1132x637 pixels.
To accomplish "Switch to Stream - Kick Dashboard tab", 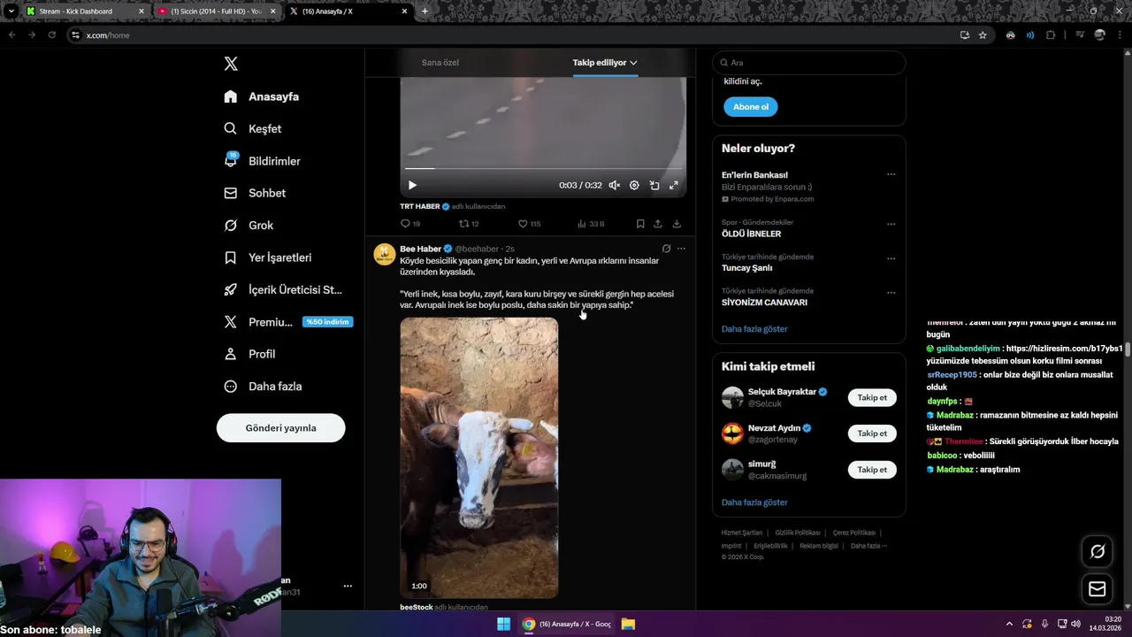I will click(x=83, y=12).
